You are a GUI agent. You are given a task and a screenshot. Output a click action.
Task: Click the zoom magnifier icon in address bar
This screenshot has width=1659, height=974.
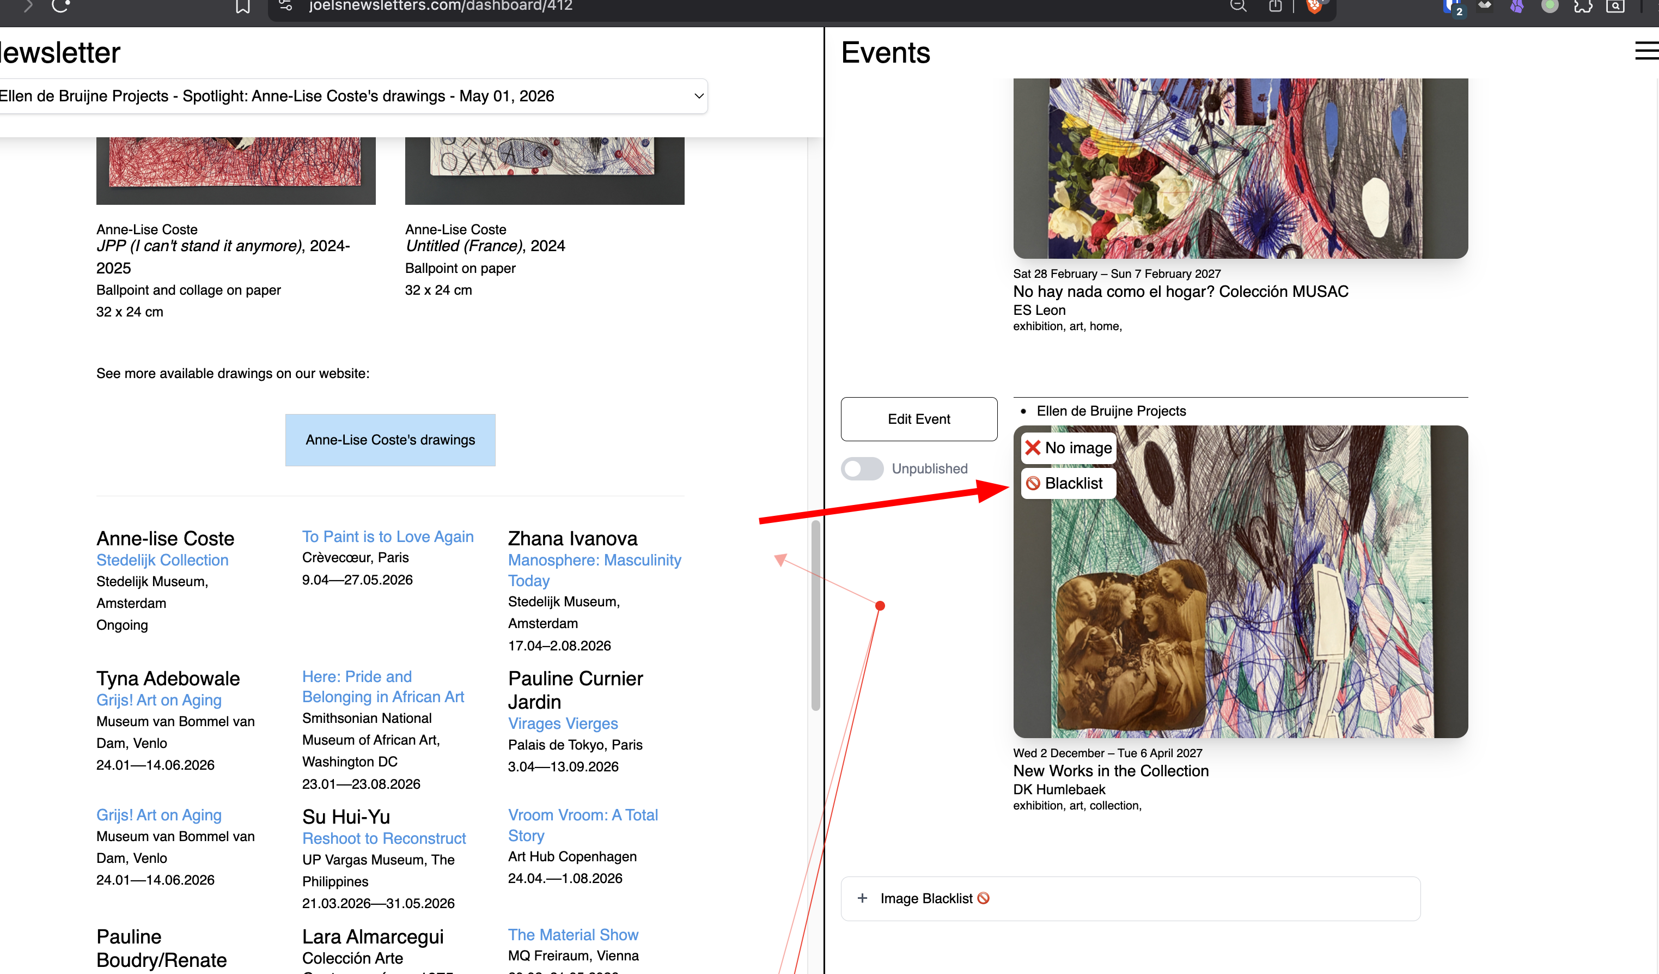pyautogui.click(x=1239, y=6)
